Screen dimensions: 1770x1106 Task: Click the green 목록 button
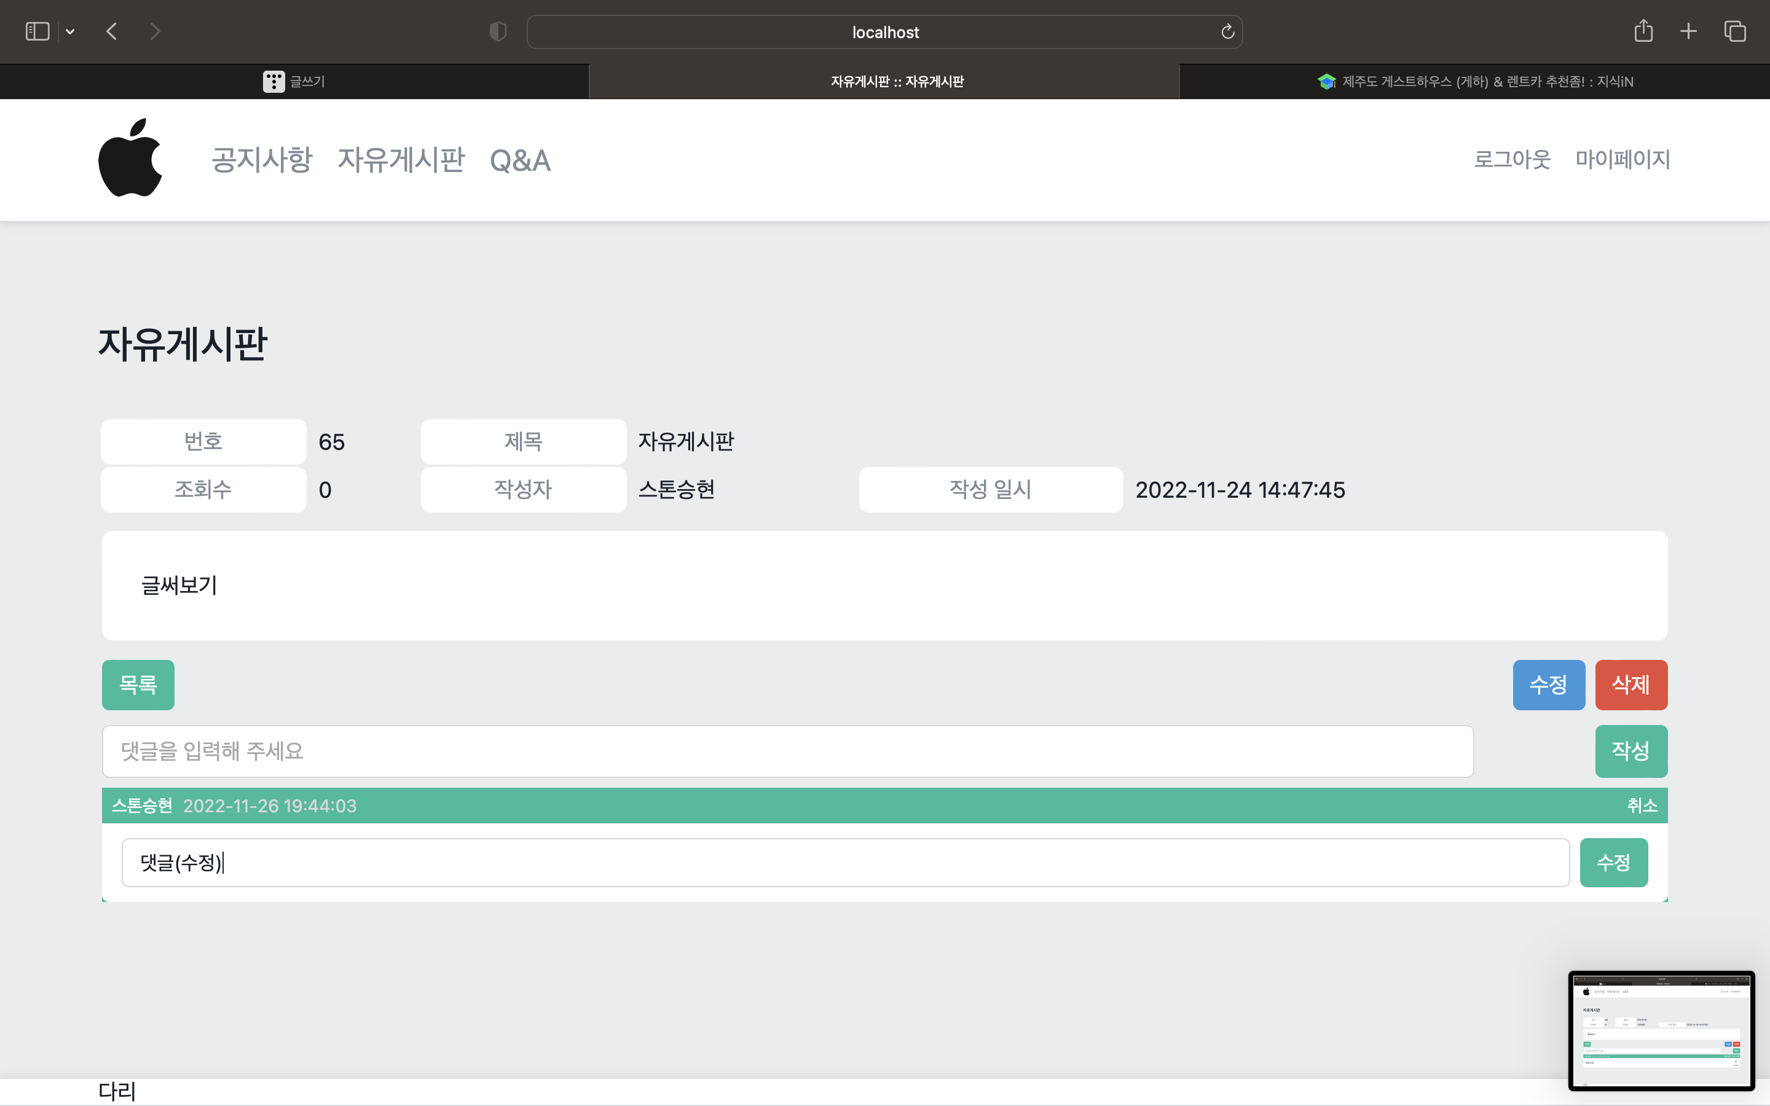pyautogui.click(x=138, y=684)
